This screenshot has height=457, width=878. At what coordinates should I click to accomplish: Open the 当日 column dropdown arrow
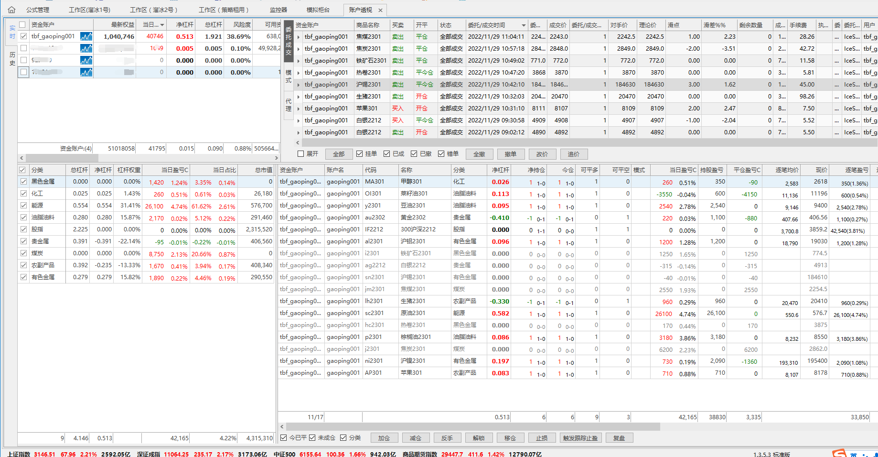pos(162,25)
